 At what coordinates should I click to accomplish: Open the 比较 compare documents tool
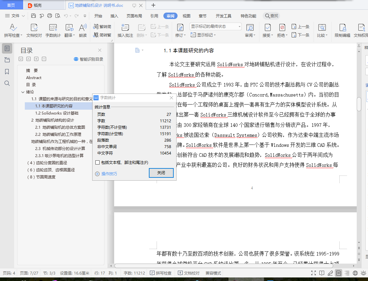[322, 31]
